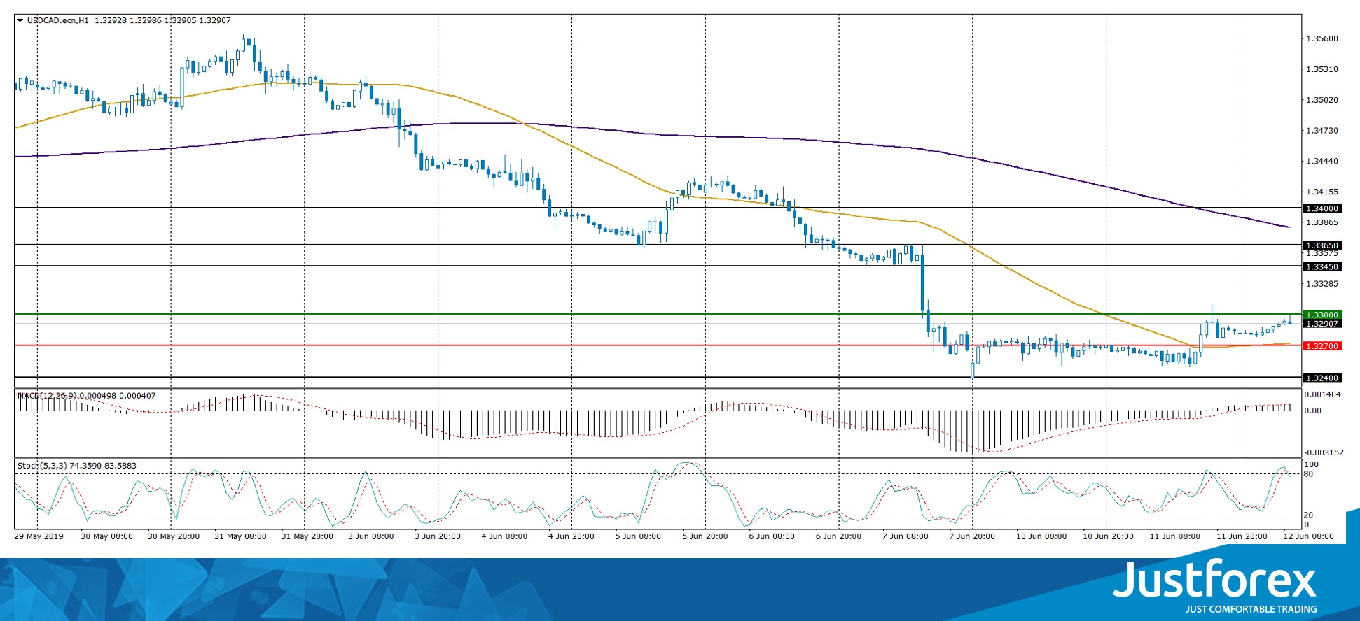Click the 3 Jun 20:00 time label

(x=438, y=537)
